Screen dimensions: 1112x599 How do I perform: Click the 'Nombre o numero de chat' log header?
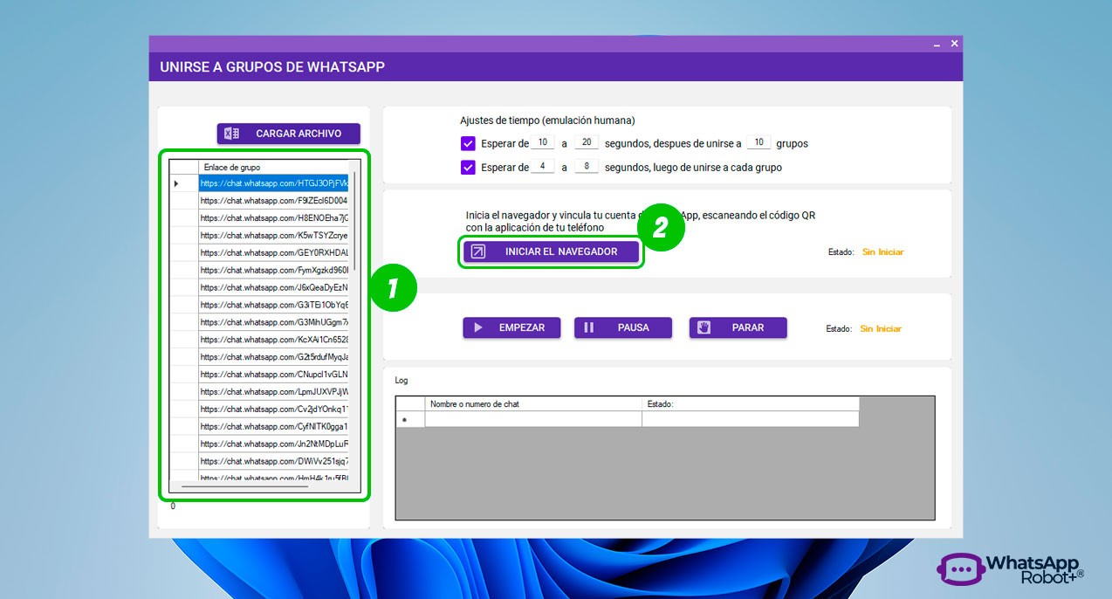[x=533, y=404]
